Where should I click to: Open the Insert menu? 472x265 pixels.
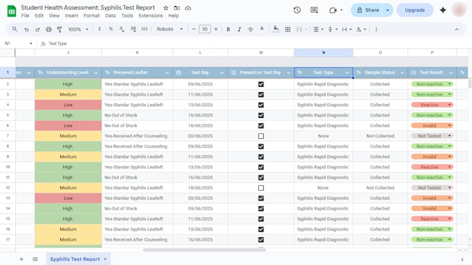71,16
